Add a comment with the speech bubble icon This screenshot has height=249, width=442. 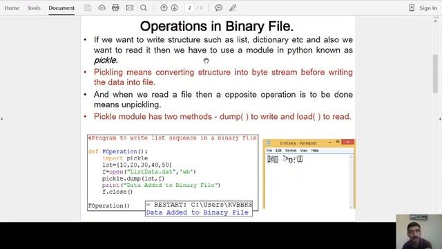coord(219,8)
